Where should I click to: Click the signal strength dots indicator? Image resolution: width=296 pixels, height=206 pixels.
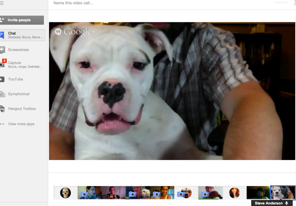point(281,3)
